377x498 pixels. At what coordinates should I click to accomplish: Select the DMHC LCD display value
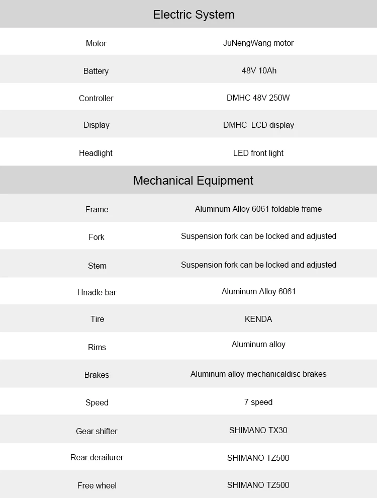click(258, 125)
